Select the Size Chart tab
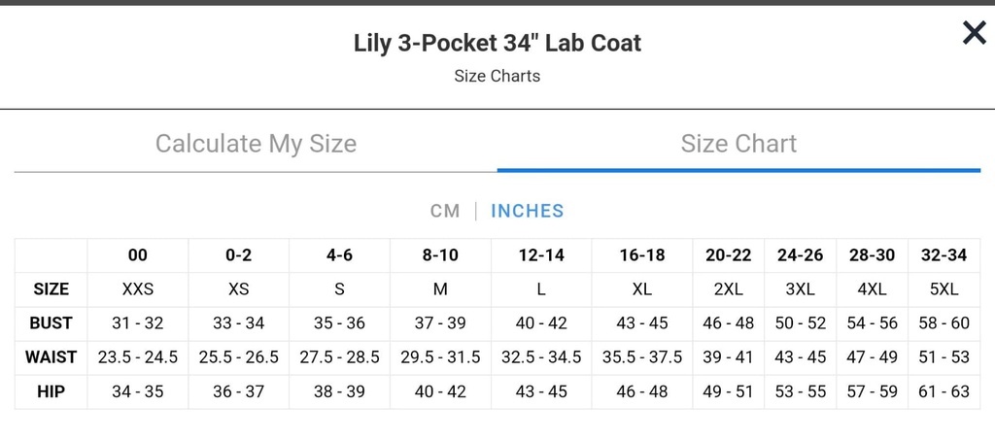 (x=738, y=144)
